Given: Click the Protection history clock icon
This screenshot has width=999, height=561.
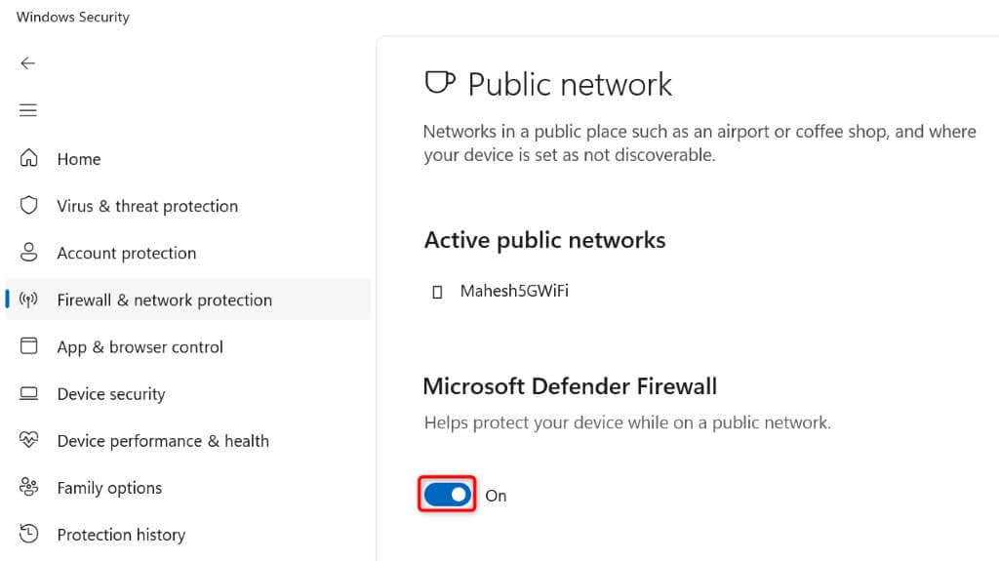Looking at the screenshot, I should [x=28, y=534].
